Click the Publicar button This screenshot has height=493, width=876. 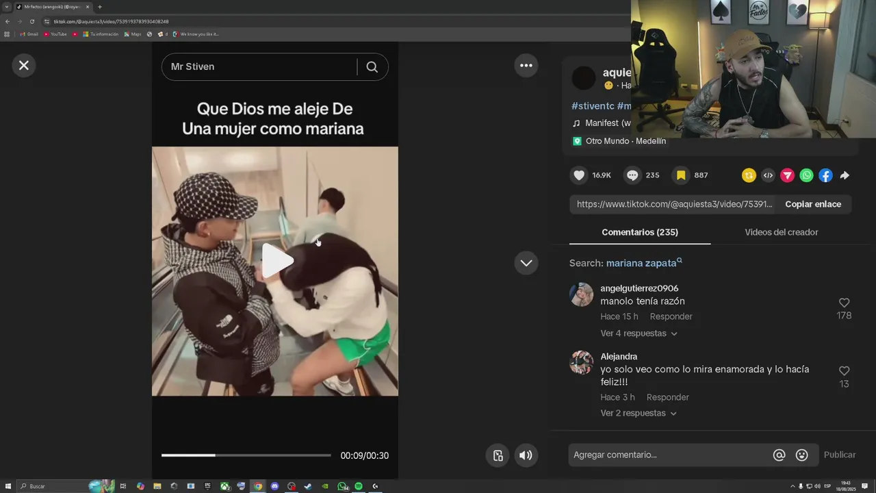840,455
